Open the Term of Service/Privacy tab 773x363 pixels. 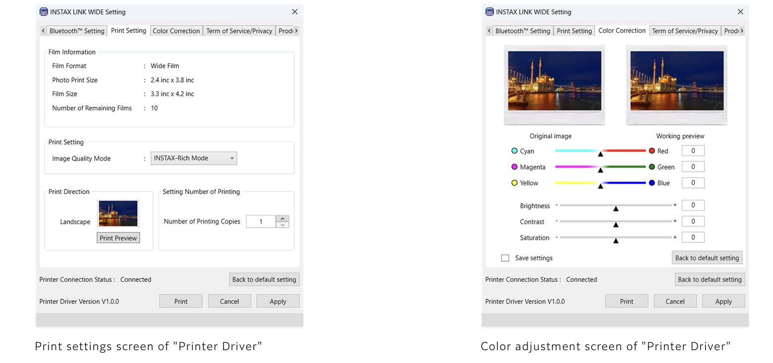[239, 30]
